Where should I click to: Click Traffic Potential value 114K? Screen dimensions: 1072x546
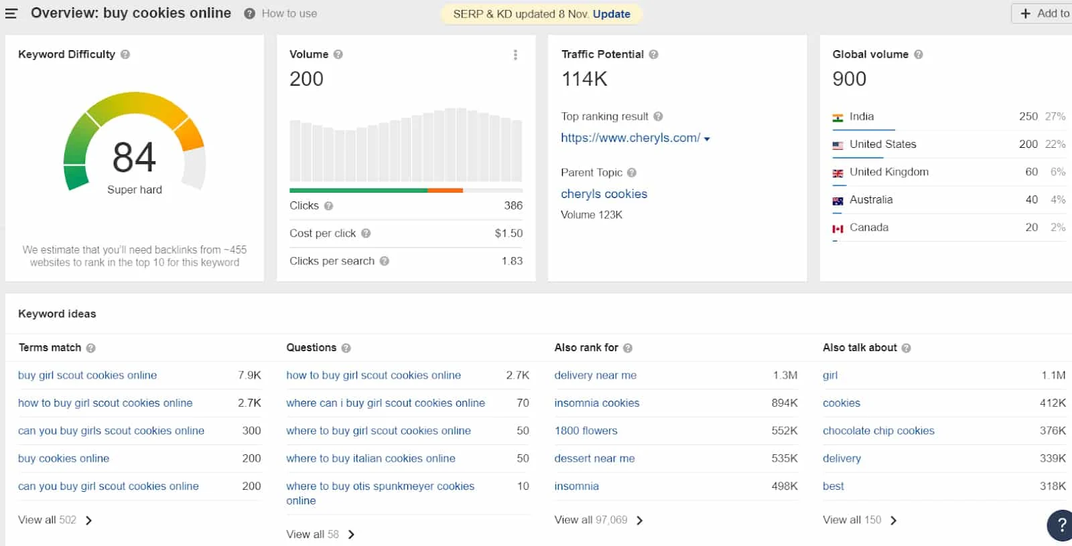[584, 79]
